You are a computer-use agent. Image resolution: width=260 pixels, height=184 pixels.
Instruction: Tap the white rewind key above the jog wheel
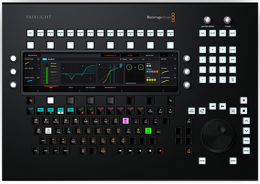(213, 106)
